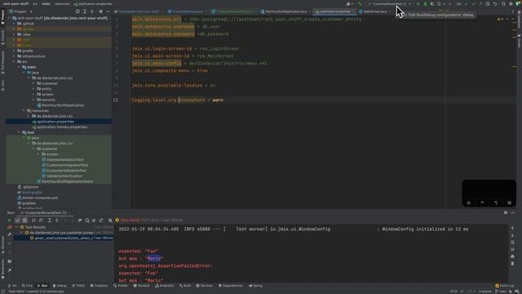Open Run panel settings gear at right

[506, 212]
